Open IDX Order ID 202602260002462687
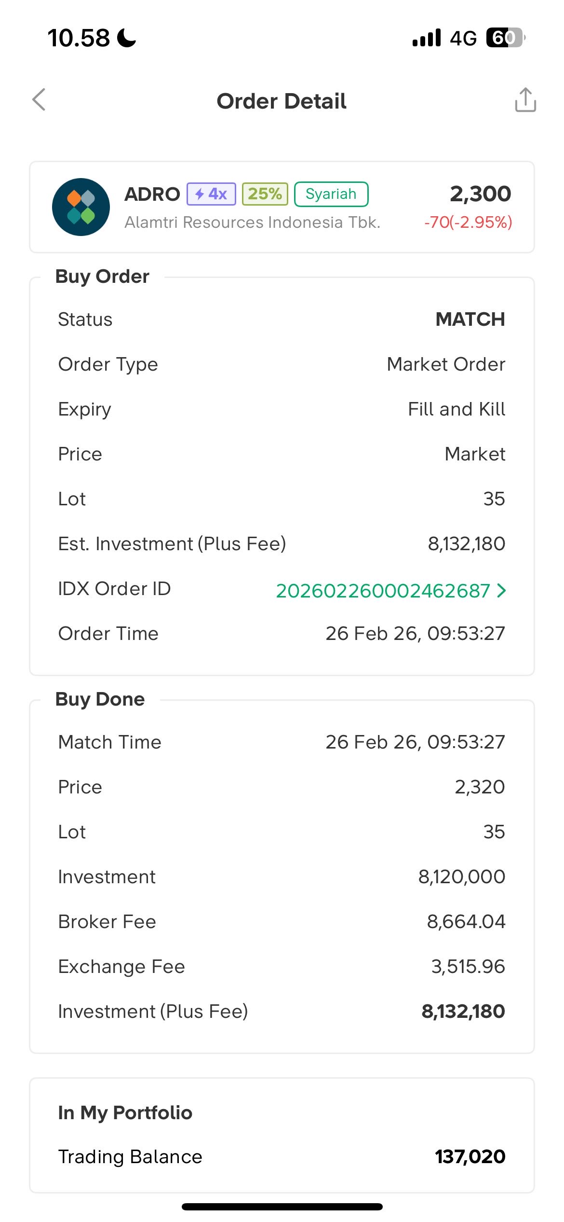The width and height of the screenshot is (564, 1222). point(383,591)
